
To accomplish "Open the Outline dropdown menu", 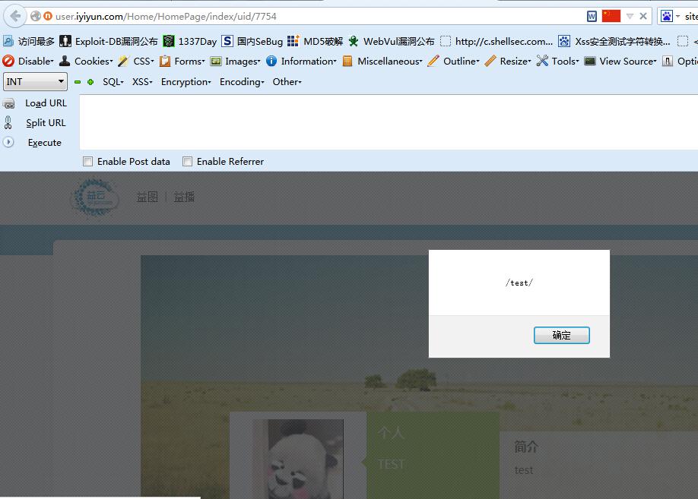I will (454, 61).
